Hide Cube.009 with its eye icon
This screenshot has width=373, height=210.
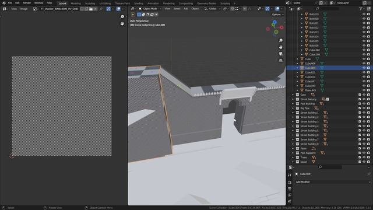click(x=364, y=68)
